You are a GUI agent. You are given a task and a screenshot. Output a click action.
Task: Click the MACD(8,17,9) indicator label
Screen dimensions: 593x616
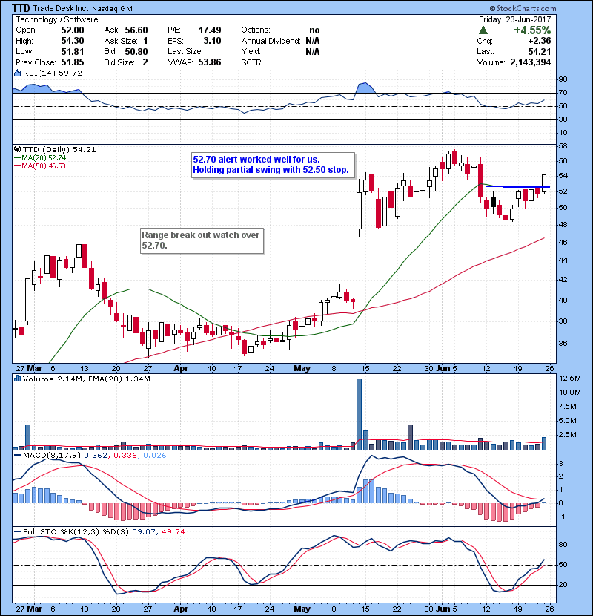pyautogui.click(x=52, y=456)
